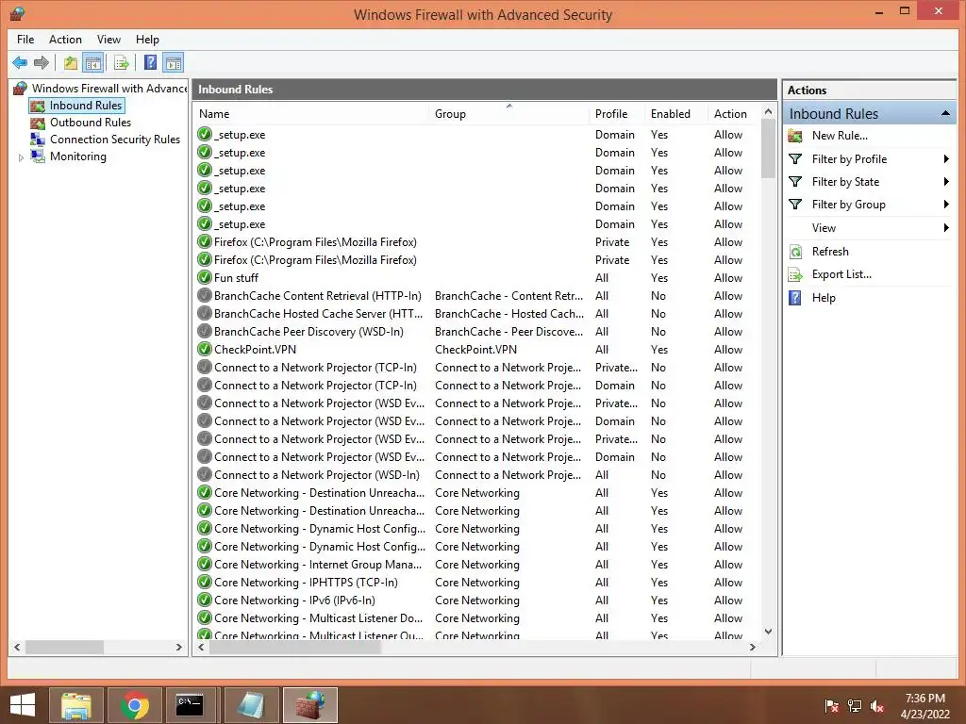Viewport: 966px width, 724px height.
Task: Click the Export List toolbar icon
Action: click(122, 63)
